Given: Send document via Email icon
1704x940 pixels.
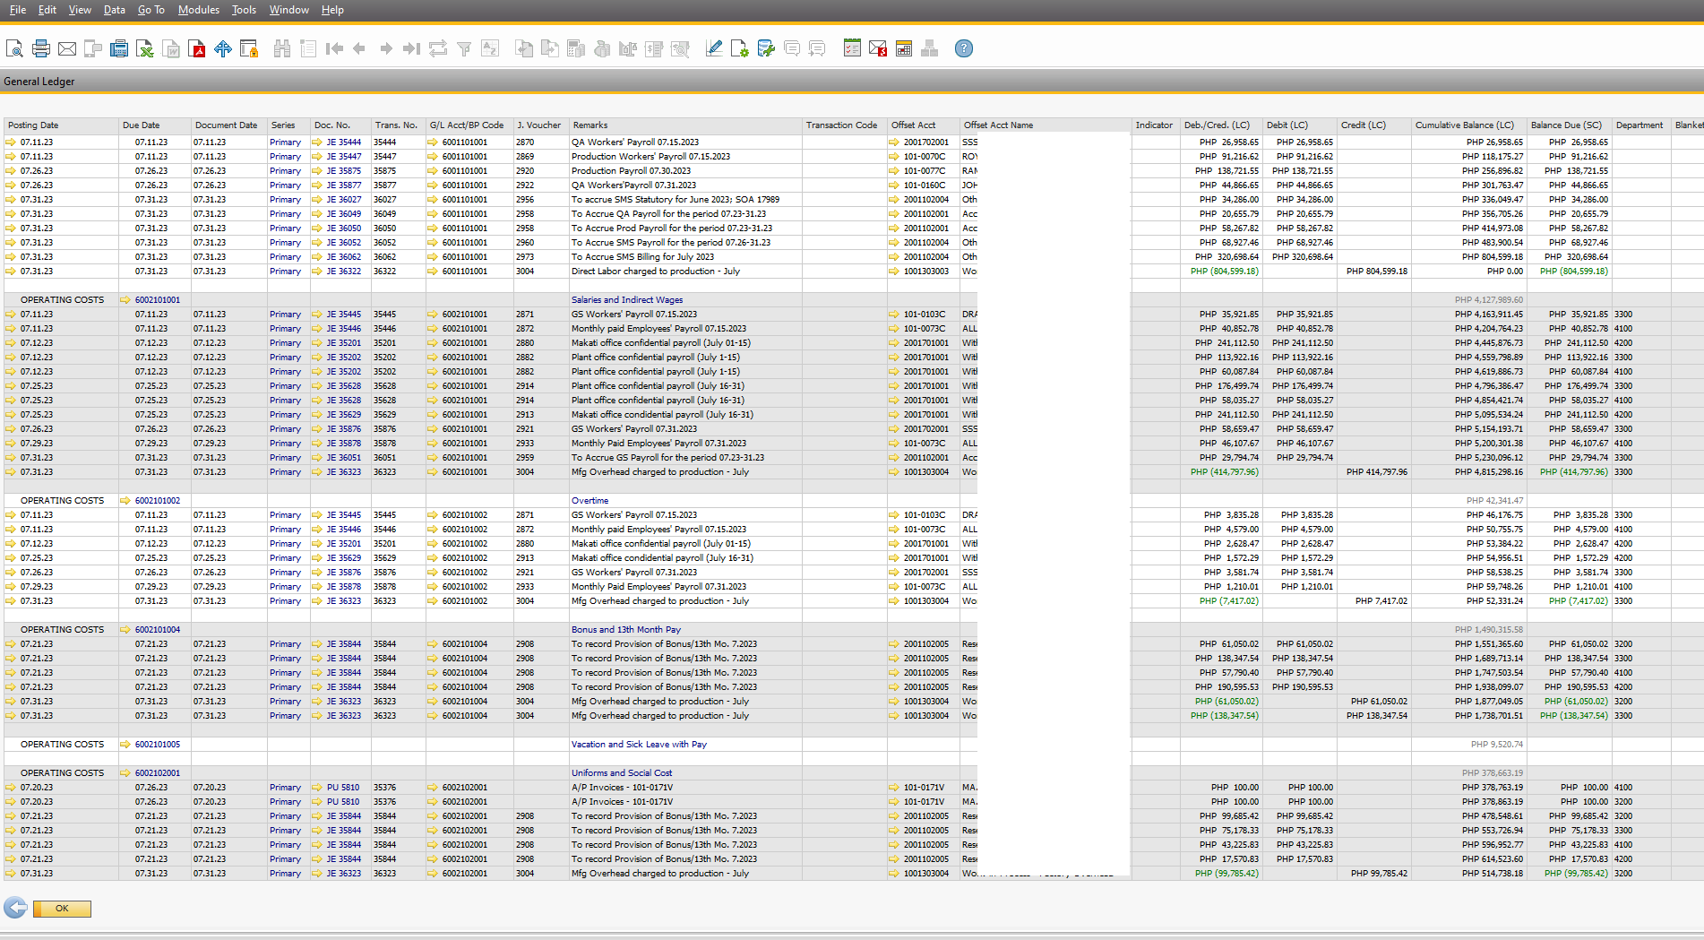Looking at the screenshot, I should [x=66, y=48].
